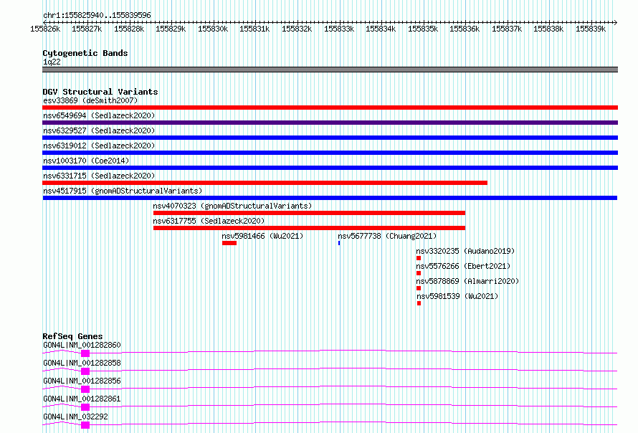Screen dimensions: 638x433
Task: Open nsv4517915 (gnomADStructuralVariants) label
Action: [123, 191]
